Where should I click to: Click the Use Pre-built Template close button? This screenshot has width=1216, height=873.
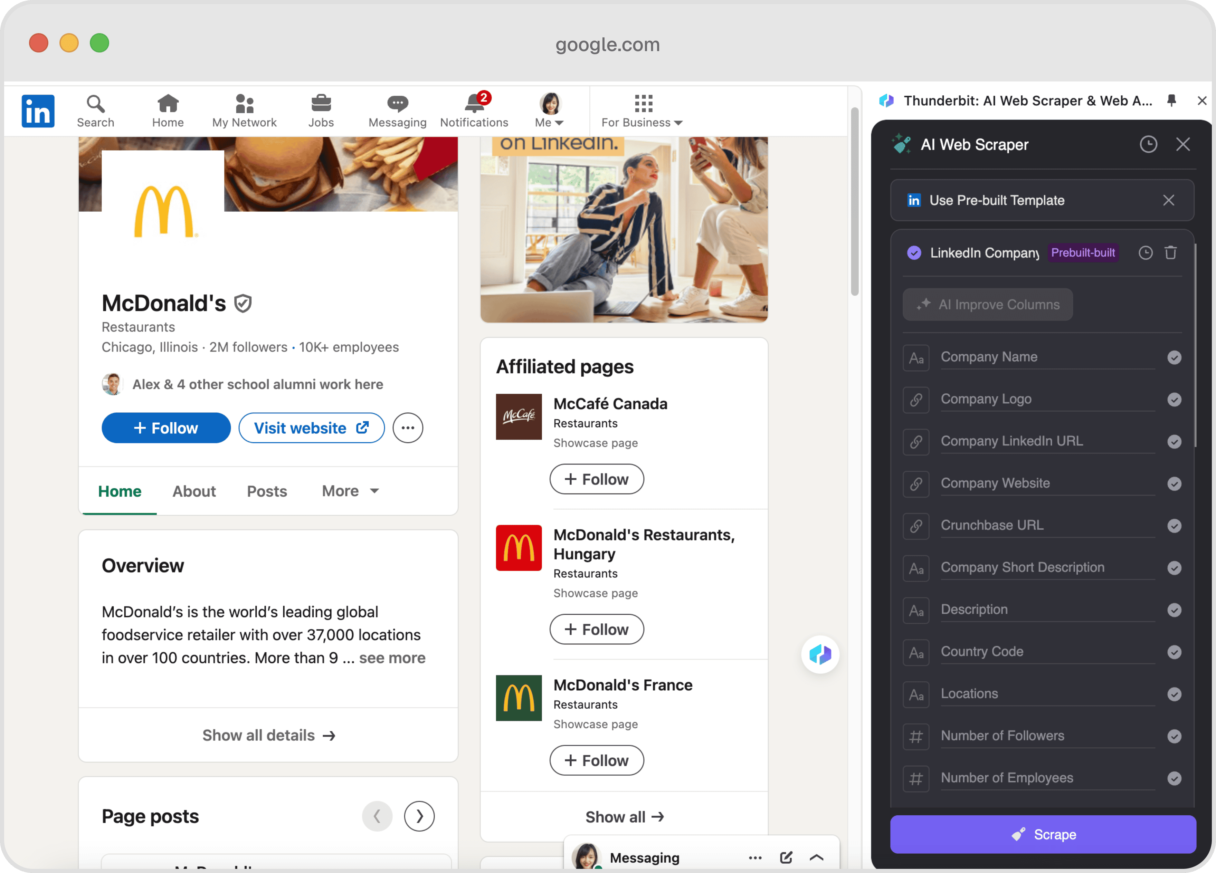(x=1169, y=200)
